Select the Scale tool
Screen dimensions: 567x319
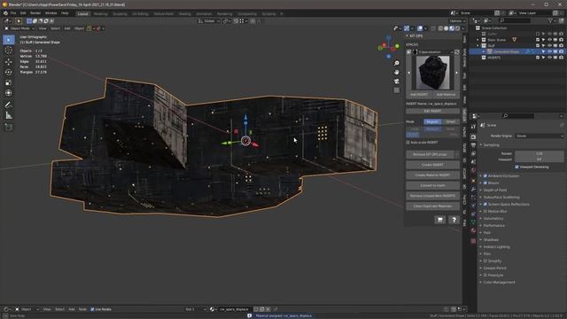(9, 82)
